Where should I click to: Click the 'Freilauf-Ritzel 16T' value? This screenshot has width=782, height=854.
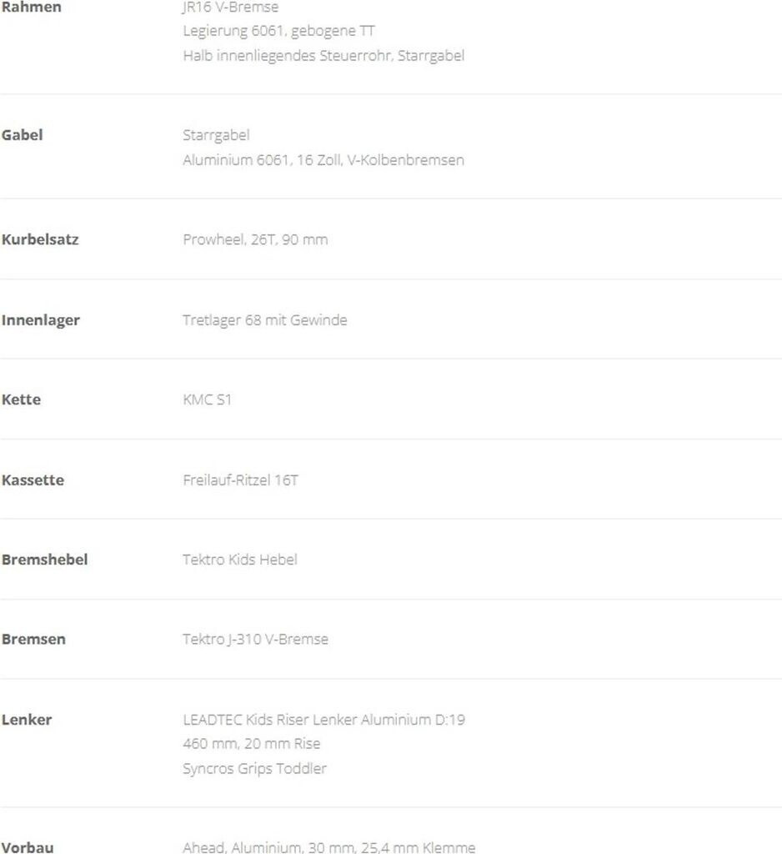tap(240, 480)
